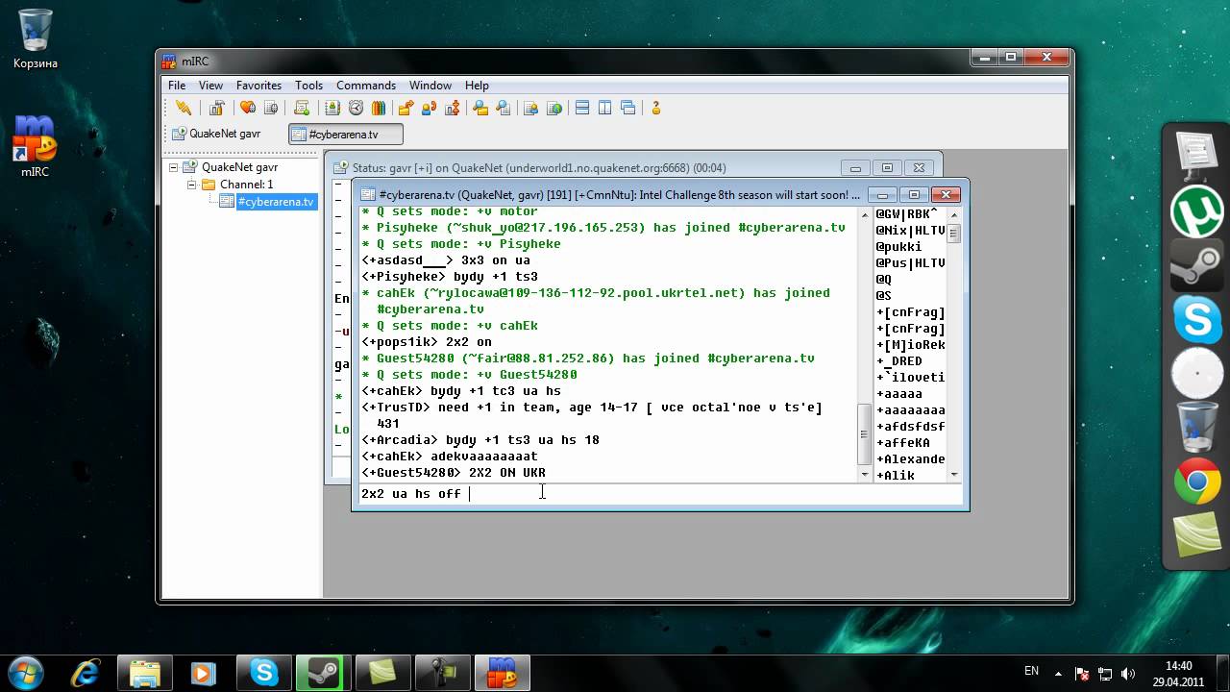This screenshot has height=692, width=1230.
Task: Tile windows vertically via toolbar icon
Action: [x=605, y=109]
